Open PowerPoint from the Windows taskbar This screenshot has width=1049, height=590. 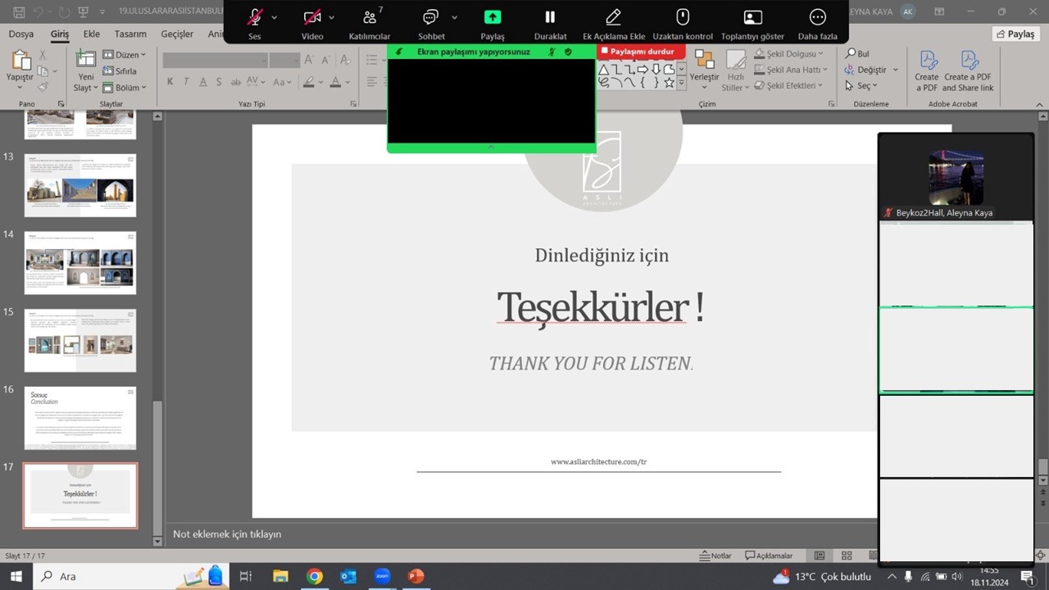(416, 576)
